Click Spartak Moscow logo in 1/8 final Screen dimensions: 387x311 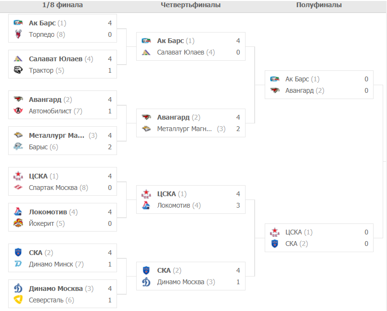(x=18, y=188)
